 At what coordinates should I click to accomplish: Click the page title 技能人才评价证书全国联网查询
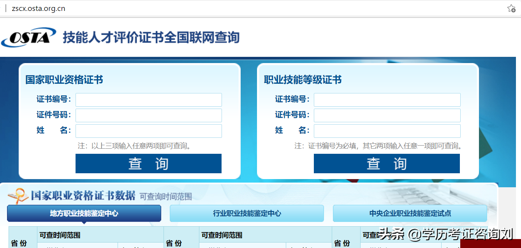coord(151,37)
